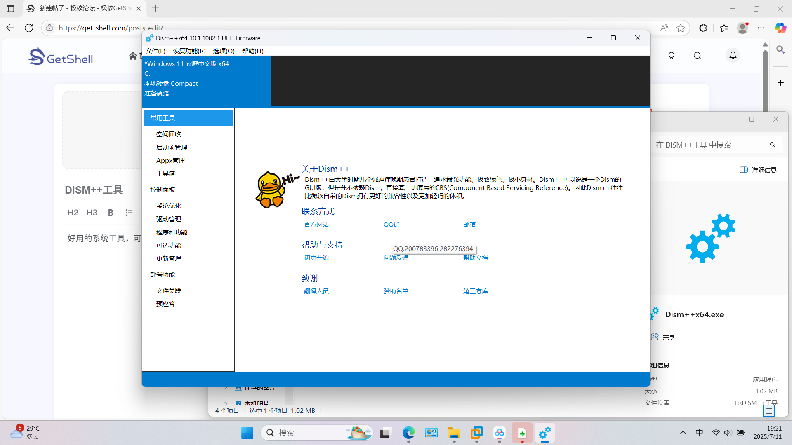This screenshot has width=792, height=445.
Task: Open 程序和功能 in the sidebar
Action: coord(172,232)
